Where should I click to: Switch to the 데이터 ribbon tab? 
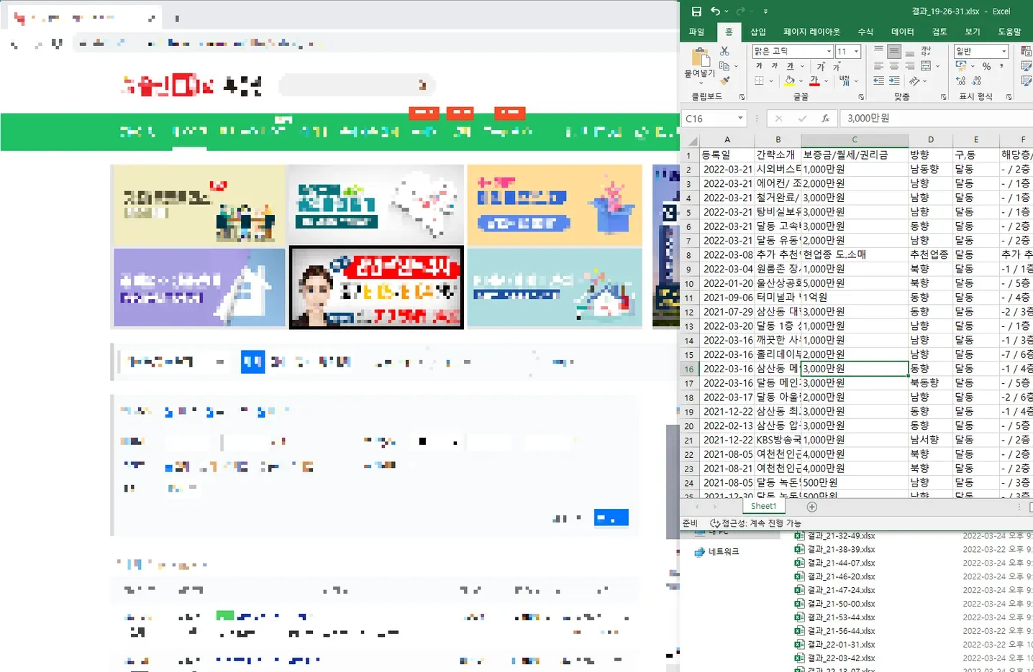coord(902,32)
